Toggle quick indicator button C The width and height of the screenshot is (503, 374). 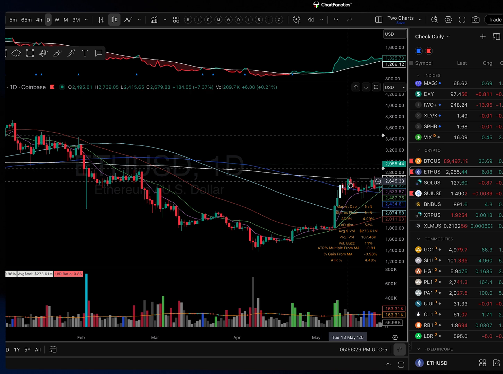click(279, 20)
